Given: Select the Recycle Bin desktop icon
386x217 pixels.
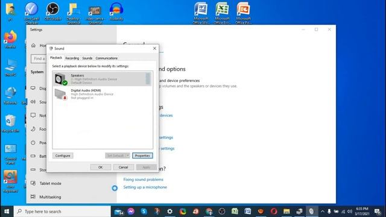Looking at the screenshot, I should 10,123.
